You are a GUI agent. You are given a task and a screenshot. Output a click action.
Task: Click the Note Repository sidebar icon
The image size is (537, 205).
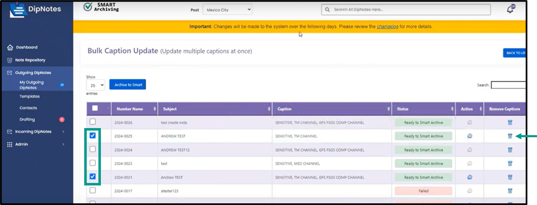10,60
